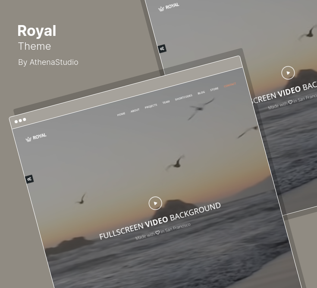Click the "FULLSCREEN VIDEO BACKGROUND" heading in front mockup
The width and height of the screenshot is (317, 288).
(160, 221)
